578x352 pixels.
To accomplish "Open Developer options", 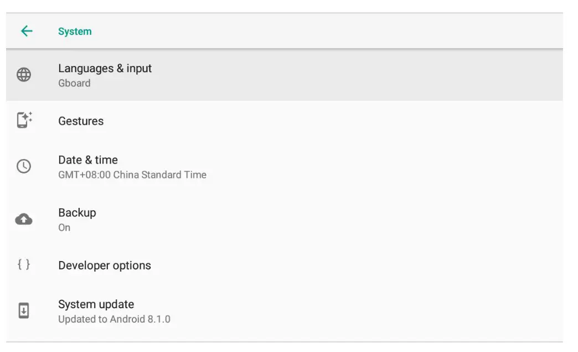I will tap(105, 266).
